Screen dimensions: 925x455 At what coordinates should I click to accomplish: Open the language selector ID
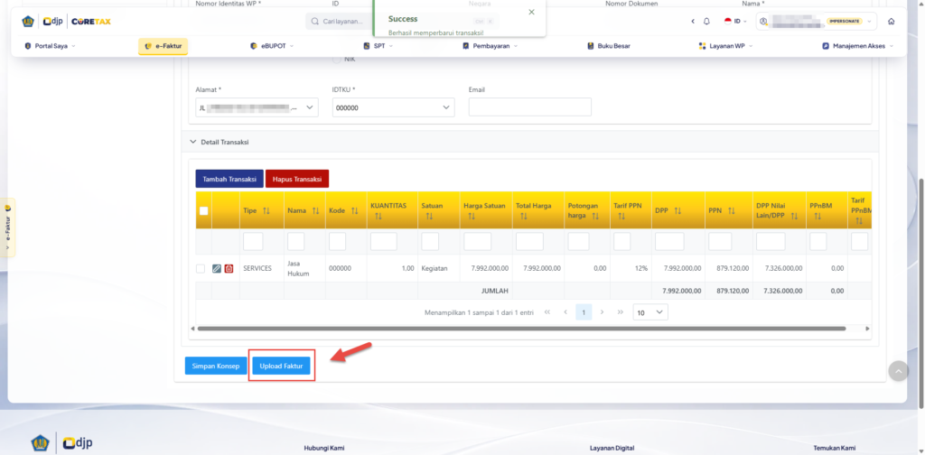(x=735, y=22)
